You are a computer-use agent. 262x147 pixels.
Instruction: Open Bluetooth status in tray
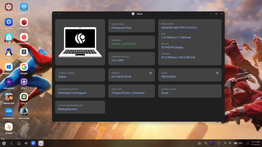(x=225, y=143)
